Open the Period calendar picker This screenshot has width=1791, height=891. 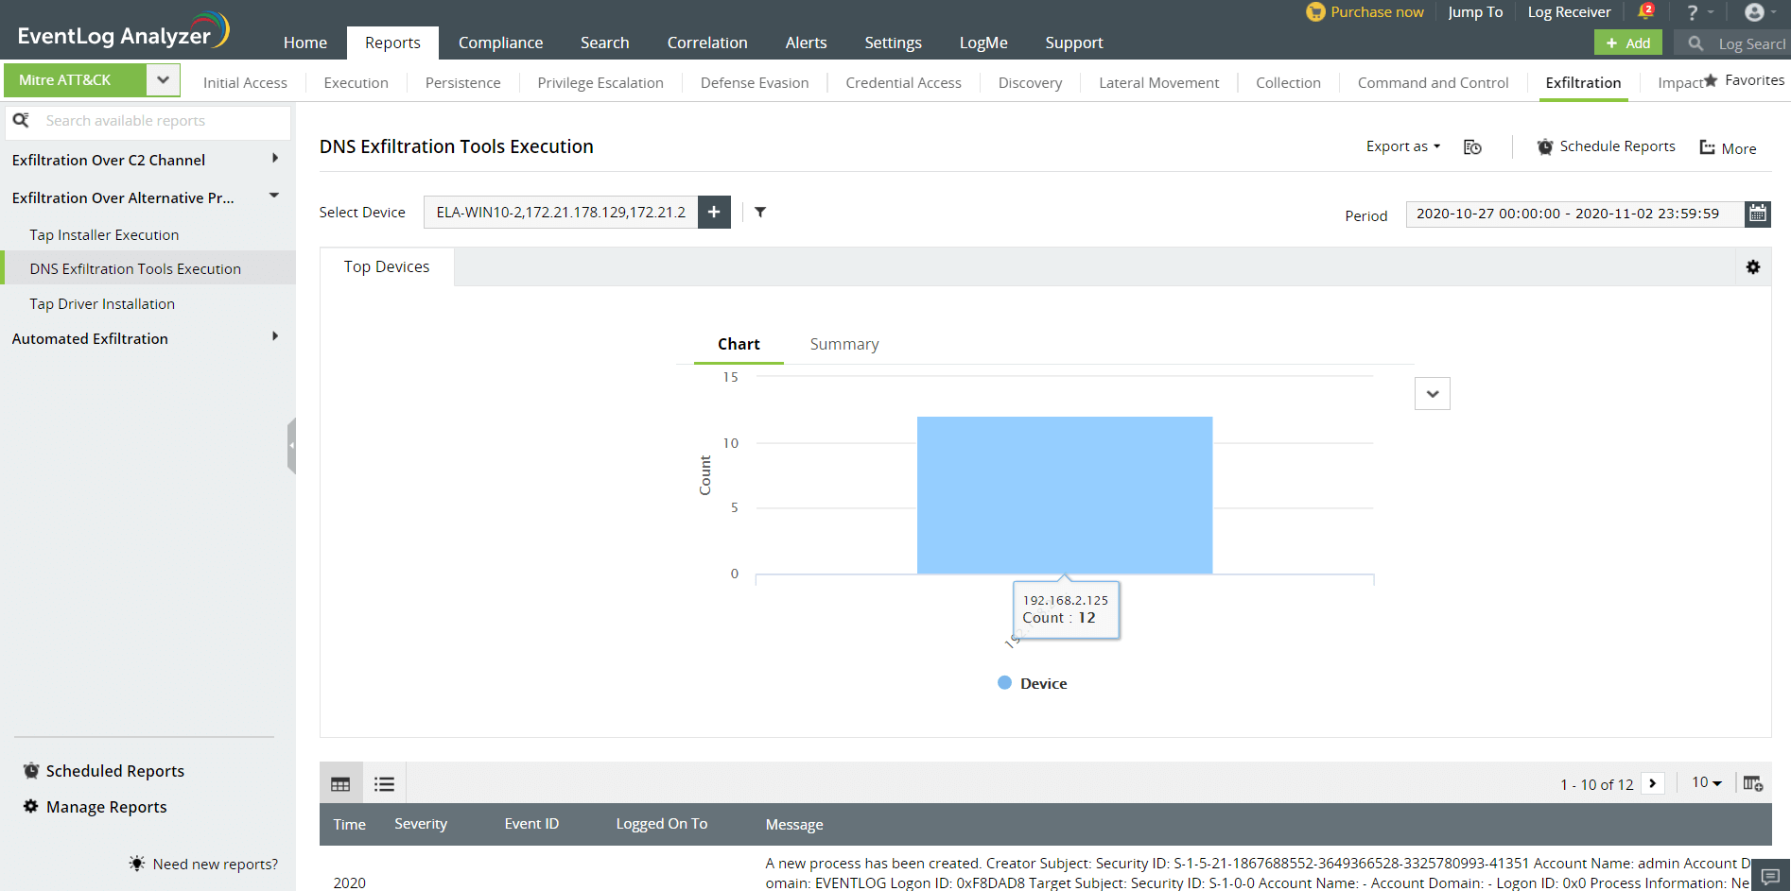(1758, 214)
